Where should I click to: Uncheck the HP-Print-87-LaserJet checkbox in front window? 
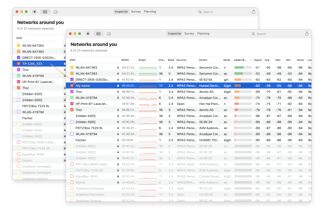pos(72,104)
